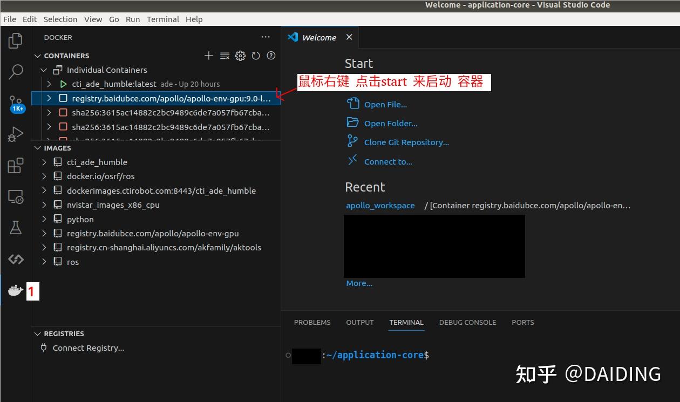Switch to the OUTPUT panel tab
Viewport: 680px width, 402px height.
pyautogui.click(x=360, y=322)
